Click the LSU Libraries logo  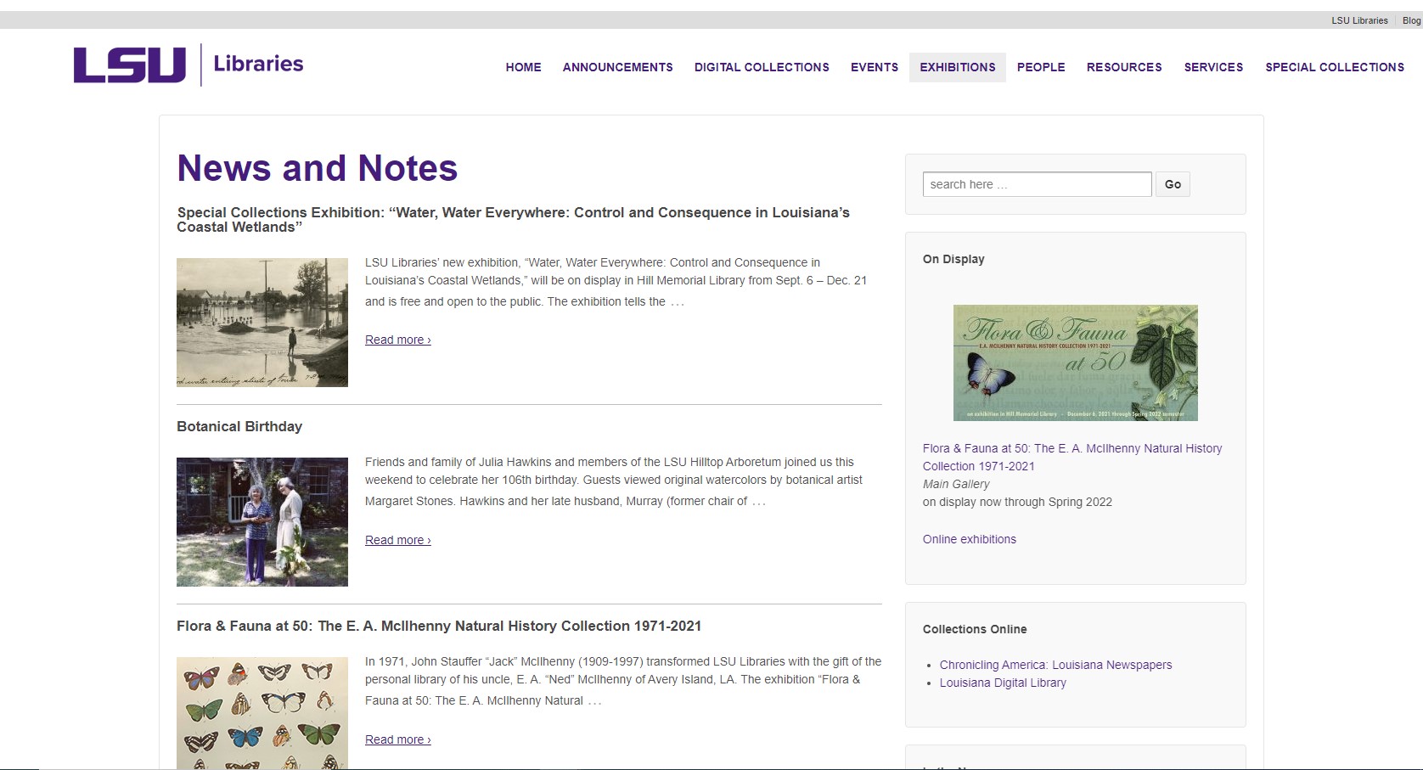pos(188,65)
